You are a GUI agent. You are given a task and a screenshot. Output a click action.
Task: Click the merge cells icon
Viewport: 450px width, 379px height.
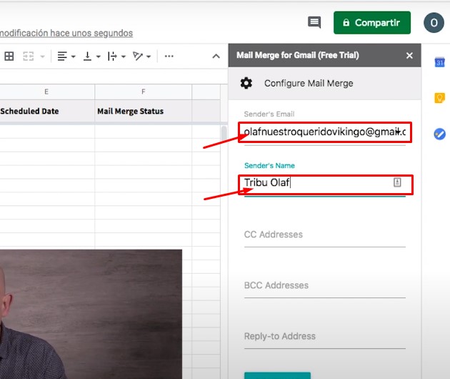point(28,56)
